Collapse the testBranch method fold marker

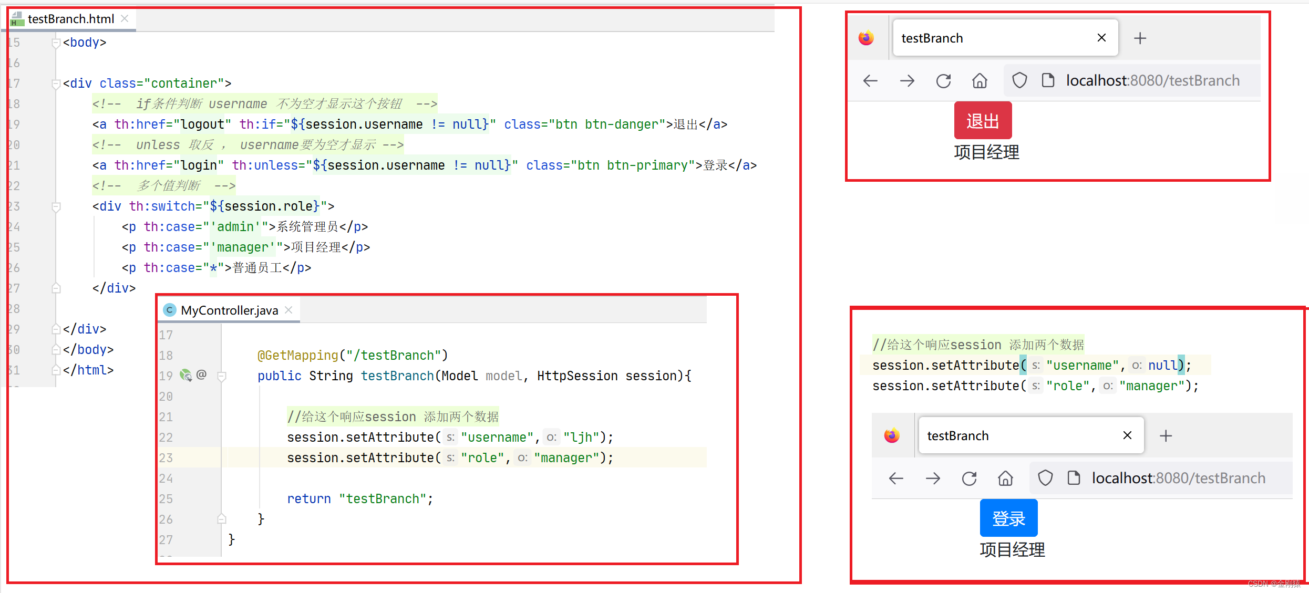click(x=222, y=376)
